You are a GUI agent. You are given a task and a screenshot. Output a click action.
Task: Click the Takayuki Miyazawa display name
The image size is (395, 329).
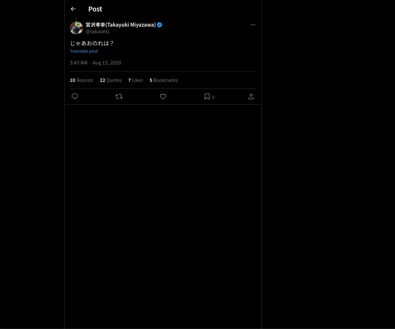(x=120, y=25)
